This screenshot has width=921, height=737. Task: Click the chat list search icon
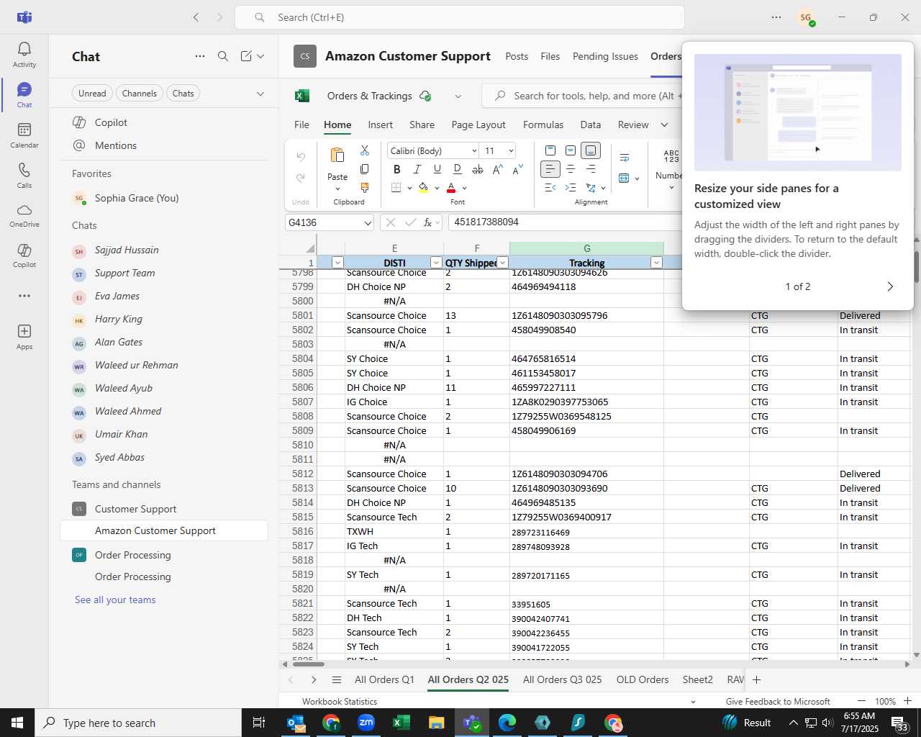[x=223, y=56]
